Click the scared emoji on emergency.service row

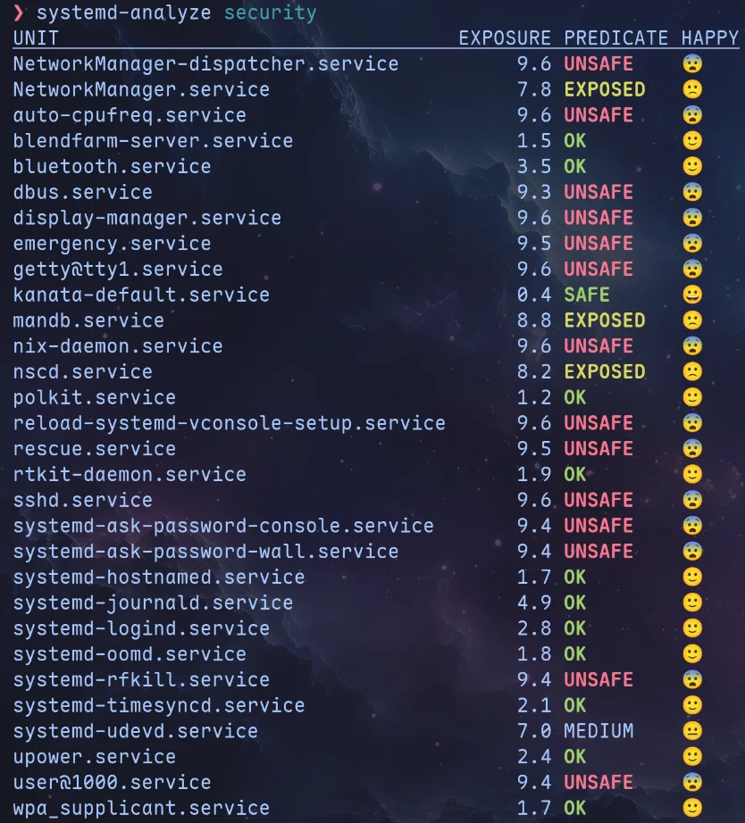(x=692, y=244)
